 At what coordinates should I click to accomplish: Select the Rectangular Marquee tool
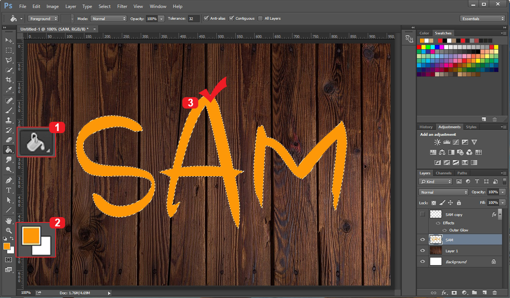pos(9,50)
